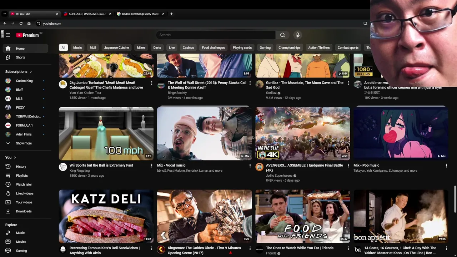The height and width of the screenshot is (257, 457).
Task: Play Wii Sports 100 mph thumbnail
Action: tap(106, 133)
